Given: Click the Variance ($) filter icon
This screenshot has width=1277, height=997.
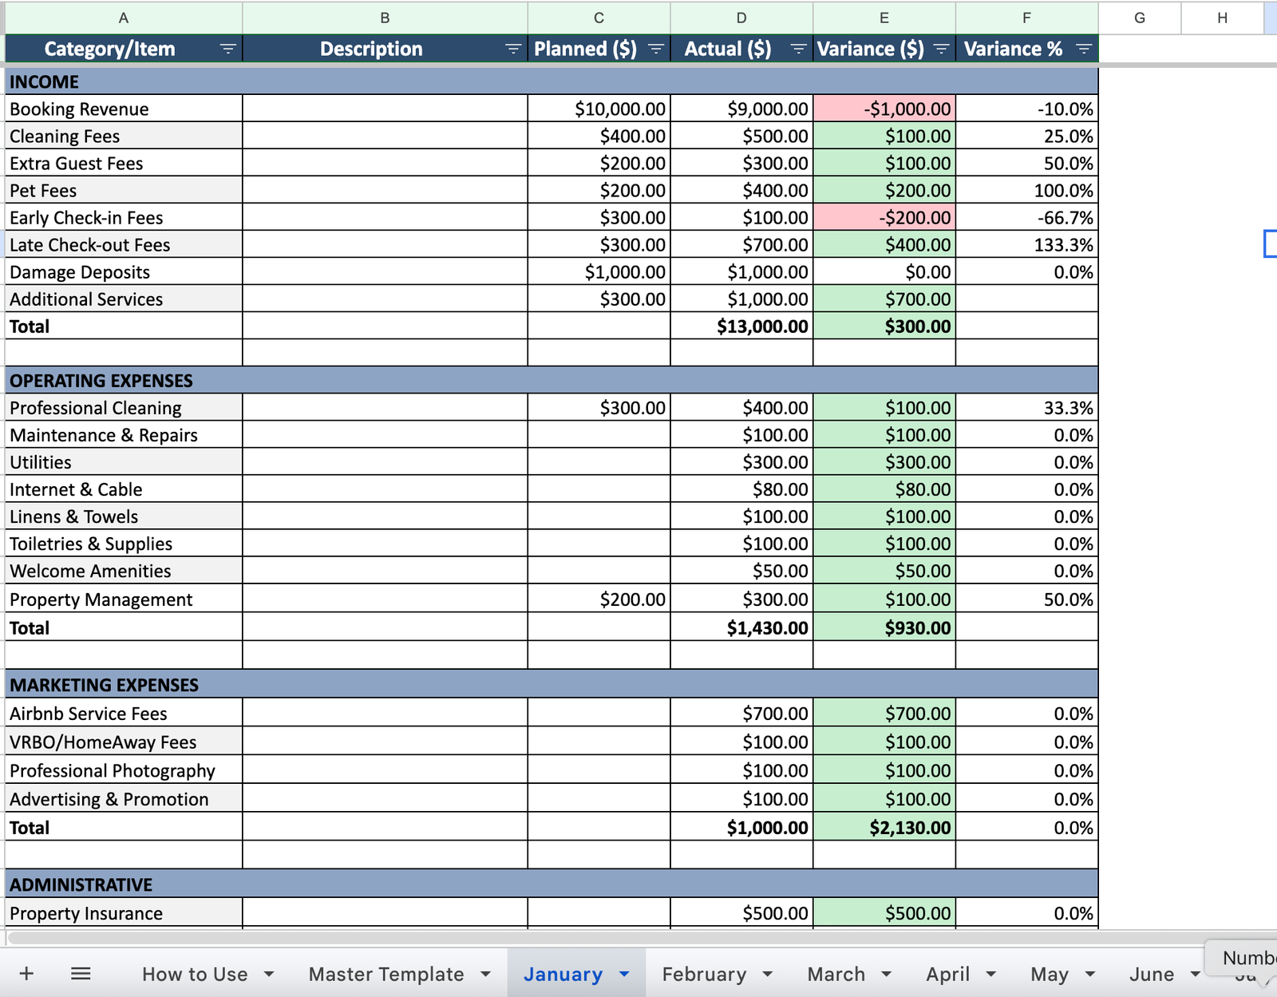Looking at the screenshot, I should (941, 49).
